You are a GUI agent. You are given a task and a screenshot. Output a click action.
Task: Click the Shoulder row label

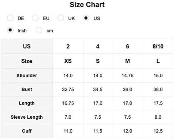tap(27, 76)
